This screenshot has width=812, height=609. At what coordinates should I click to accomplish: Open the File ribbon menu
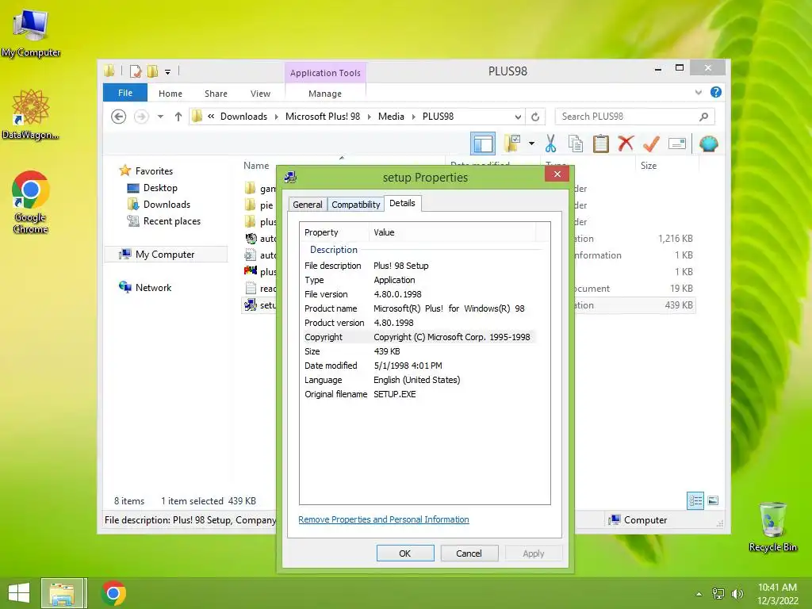[124, 93]
